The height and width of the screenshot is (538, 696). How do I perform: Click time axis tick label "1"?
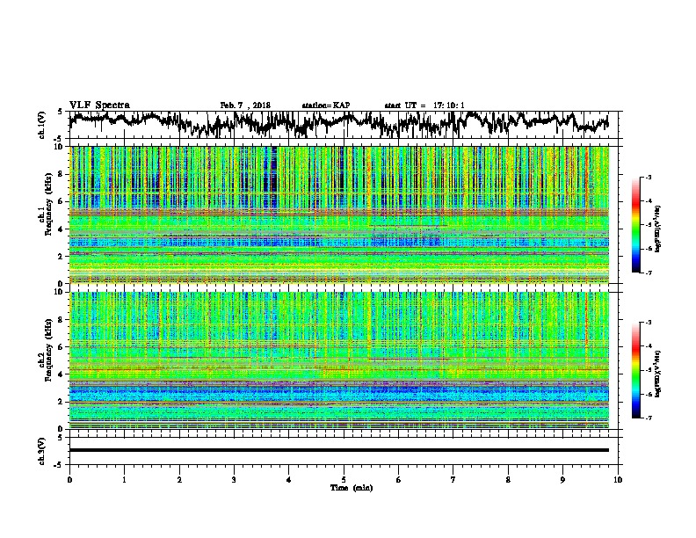coord(124,480)
